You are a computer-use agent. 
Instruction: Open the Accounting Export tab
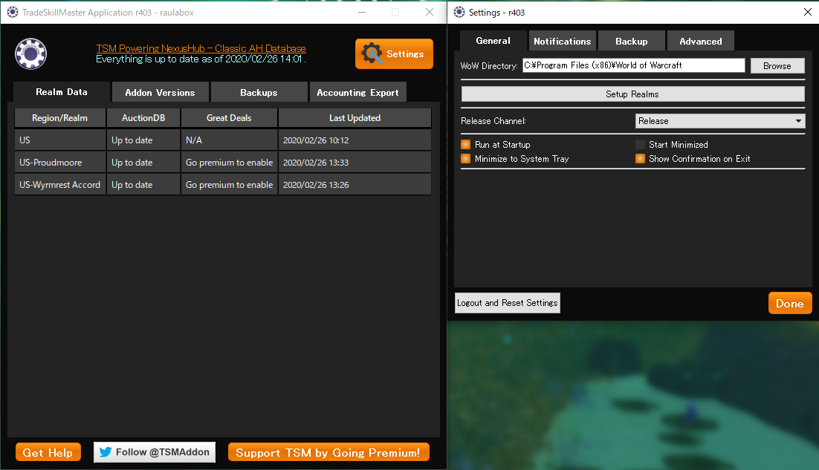click(357, 92)
